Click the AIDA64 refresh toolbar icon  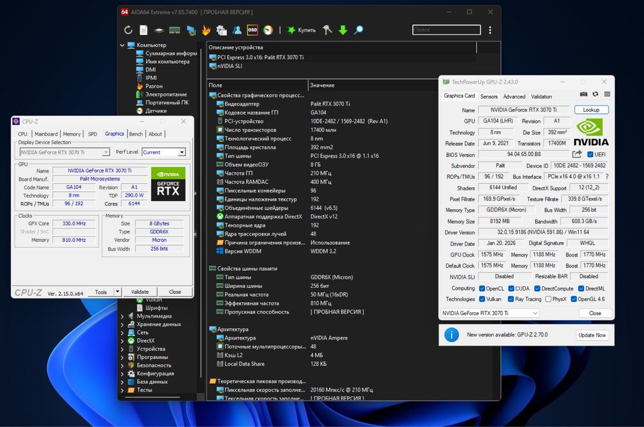point(128,30)
